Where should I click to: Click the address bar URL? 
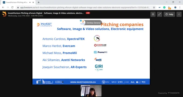85,8
